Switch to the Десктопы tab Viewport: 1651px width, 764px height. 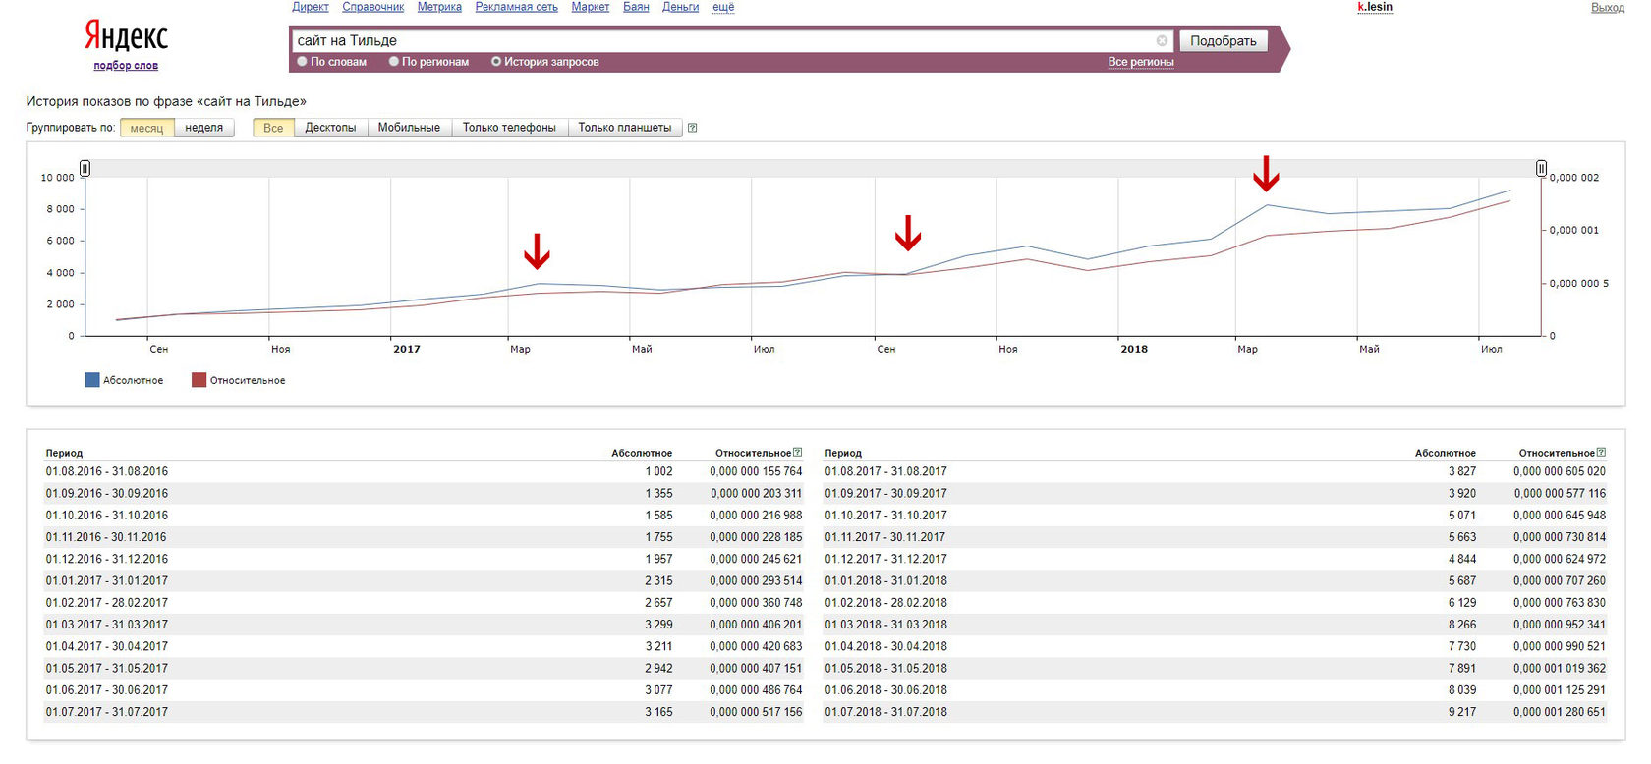(x=330, y=128)
